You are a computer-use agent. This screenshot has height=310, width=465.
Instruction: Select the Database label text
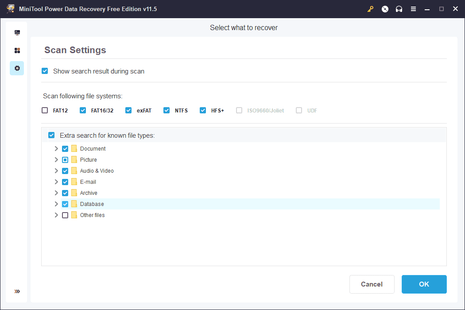(x=92, y=204)
